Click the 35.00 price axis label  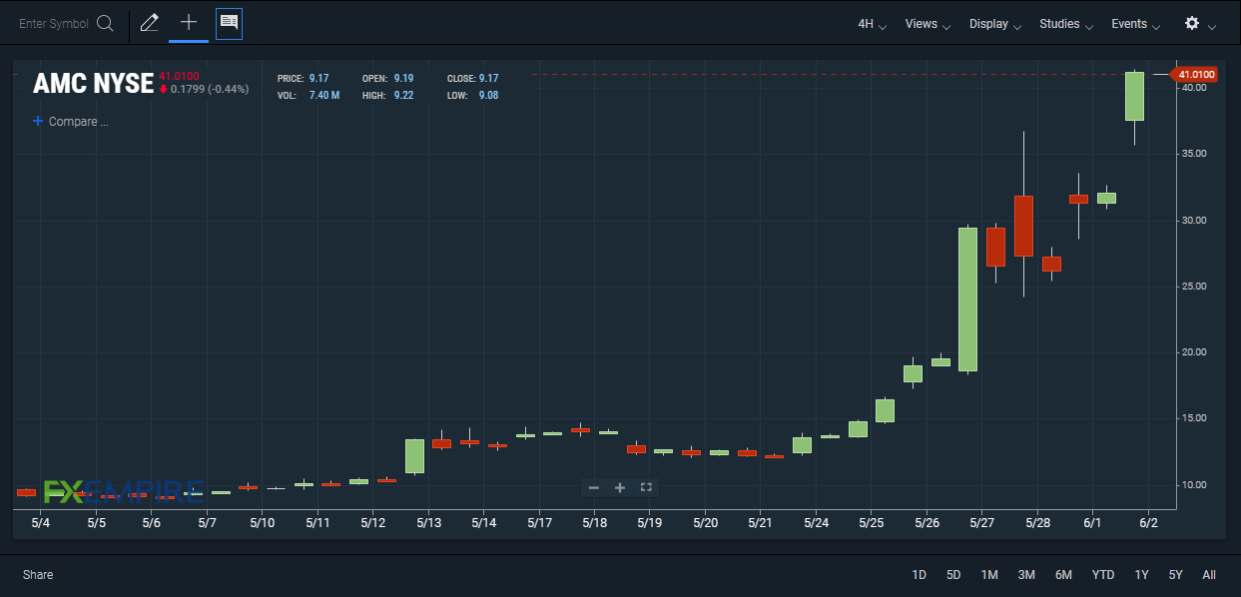point(1194,154)
